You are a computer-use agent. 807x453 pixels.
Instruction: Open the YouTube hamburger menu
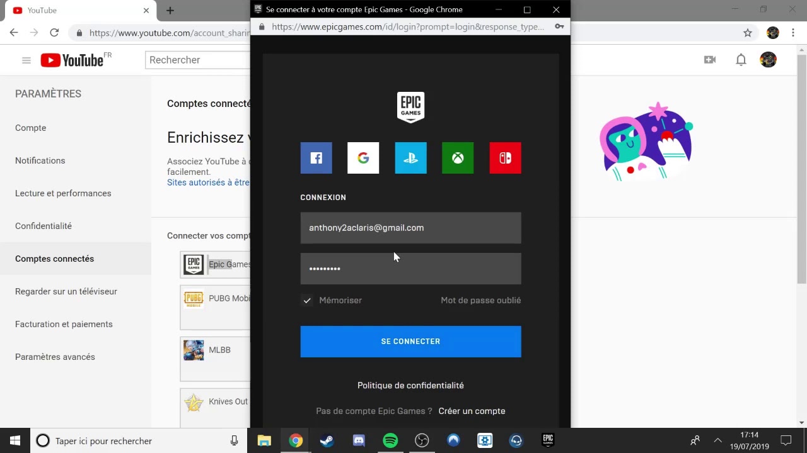tap(26, 60)
